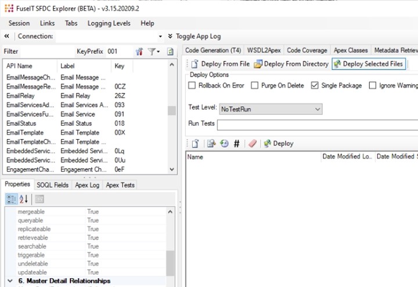Click the export file icon in deploy toolbar
The image size is (418, 287).
(211, 144)
